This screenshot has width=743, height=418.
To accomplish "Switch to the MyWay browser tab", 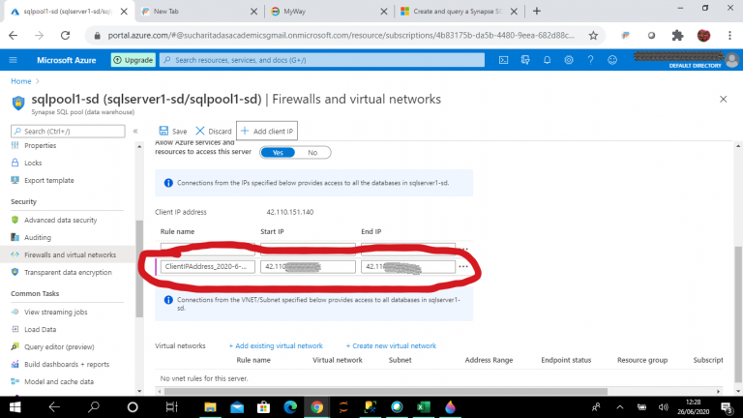I will tap(327, 12).
